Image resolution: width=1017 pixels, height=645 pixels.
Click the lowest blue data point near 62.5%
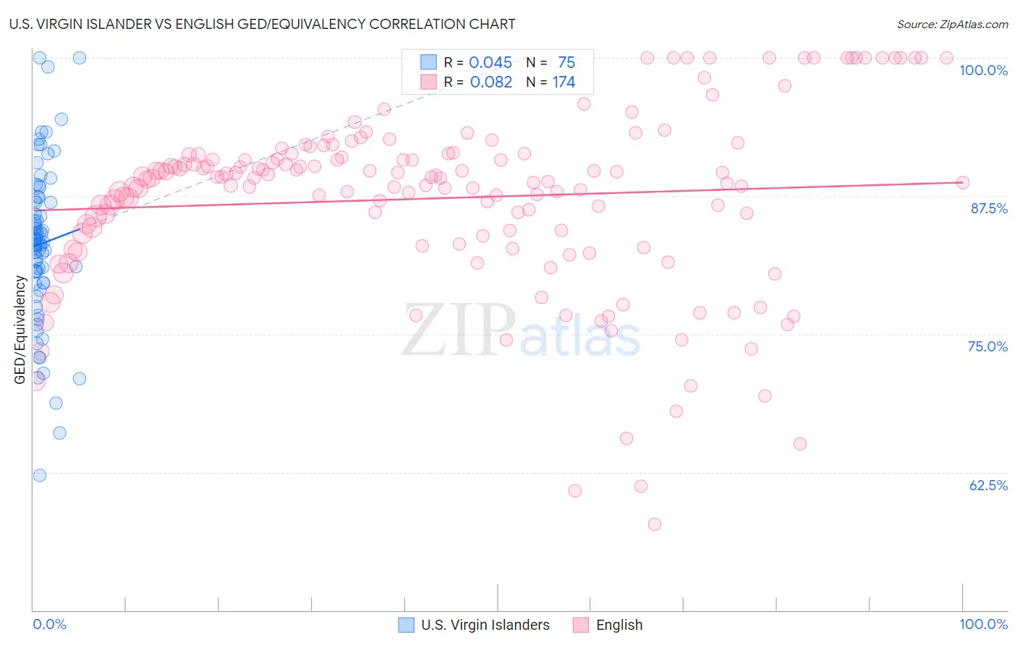[40, 475]
